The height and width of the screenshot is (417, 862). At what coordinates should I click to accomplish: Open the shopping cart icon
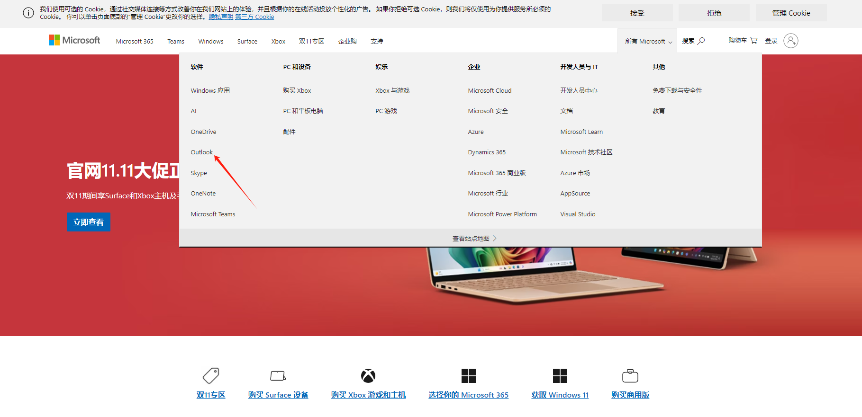point(754,40)
